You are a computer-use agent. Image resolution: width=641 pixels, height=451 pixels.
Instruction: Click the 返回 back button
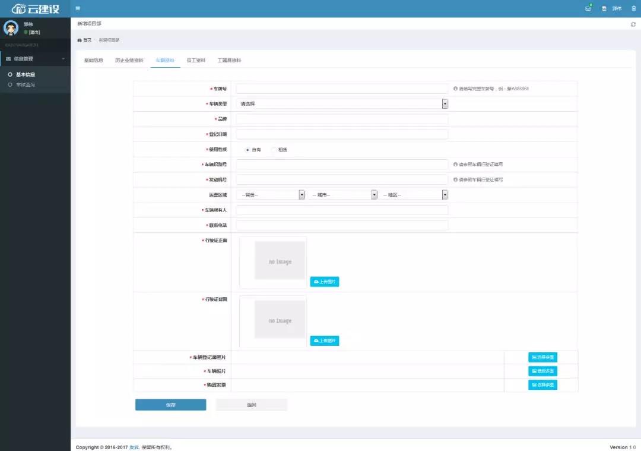point(251,405)
